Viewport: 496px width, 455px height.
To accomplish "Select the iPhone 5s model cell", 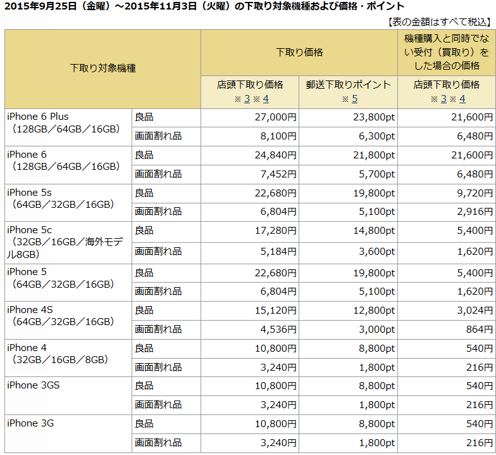I will pyautogui.click(x=68, y=203).
